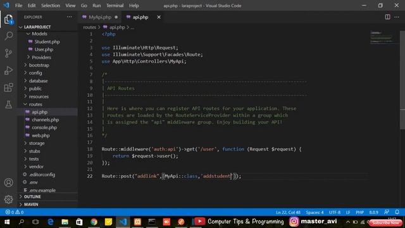Click the editor vertical scrollbar
The height and width of the screenshot is (228, 405).
(x=402, y=80)
